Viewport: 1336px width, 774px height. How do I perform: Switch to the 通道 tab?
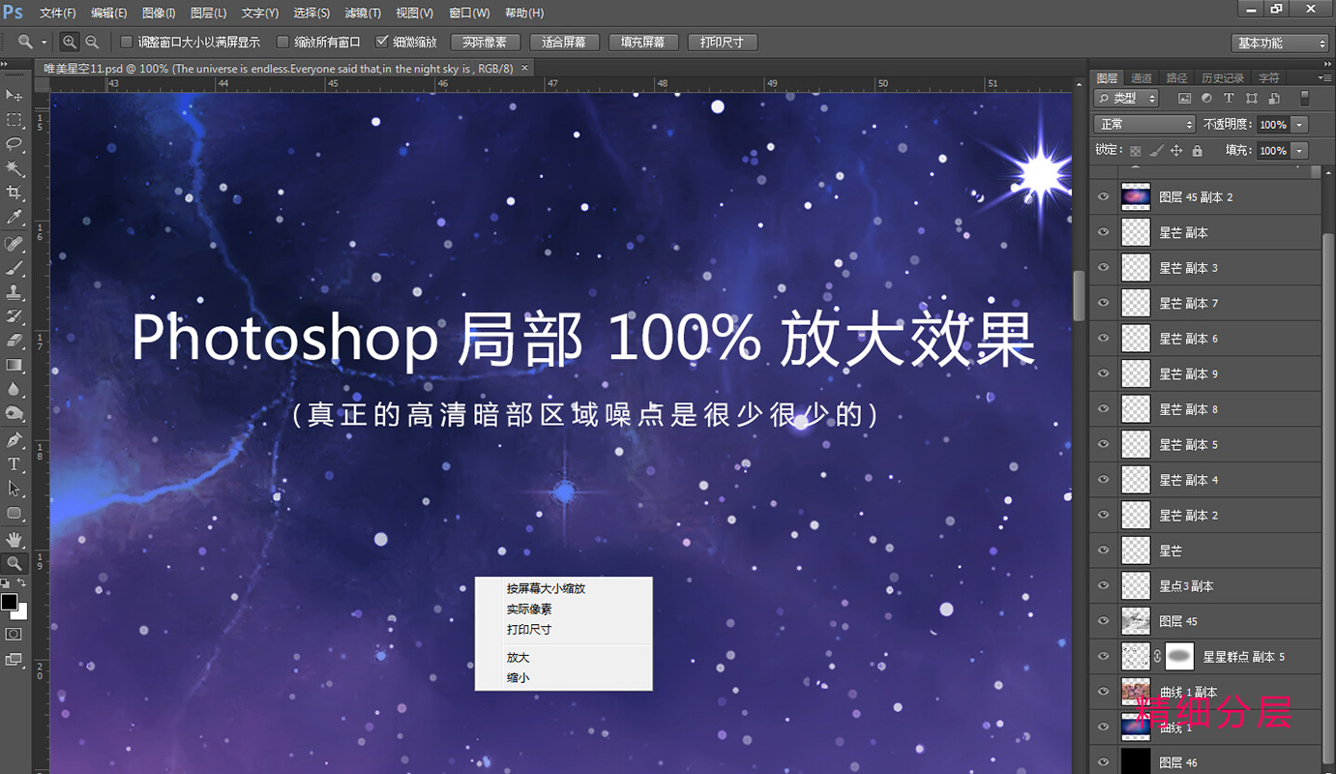pos(1142,77)
